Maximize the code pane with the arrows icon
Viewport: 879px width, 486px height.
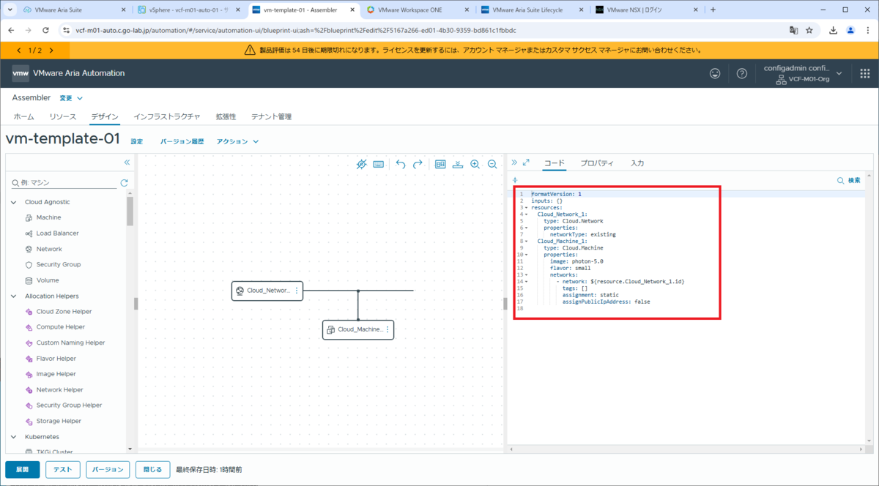pyautogui.click(x=526, y=162)
